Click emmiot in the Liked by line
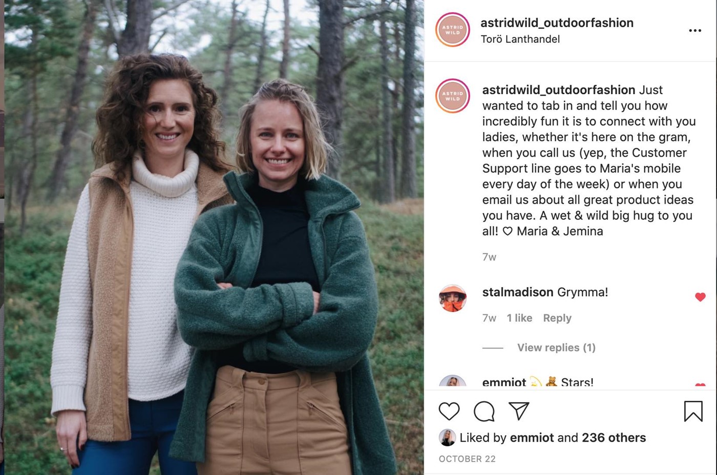This screenshot has height=475, width=717. coord(532,438)
